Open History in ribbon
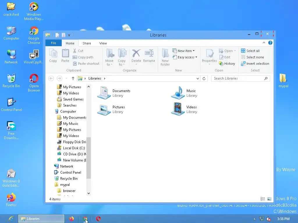 click(227, 64)
